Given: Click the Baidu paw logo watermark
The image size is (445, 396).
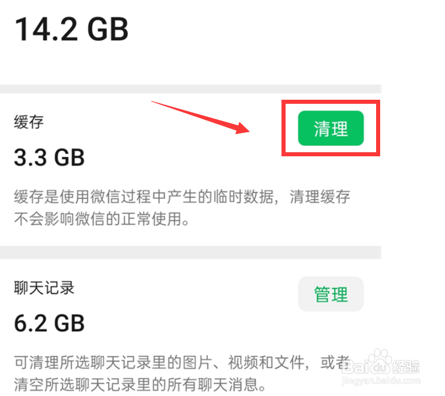Looking at the screenshot, I should click(380, 361).
